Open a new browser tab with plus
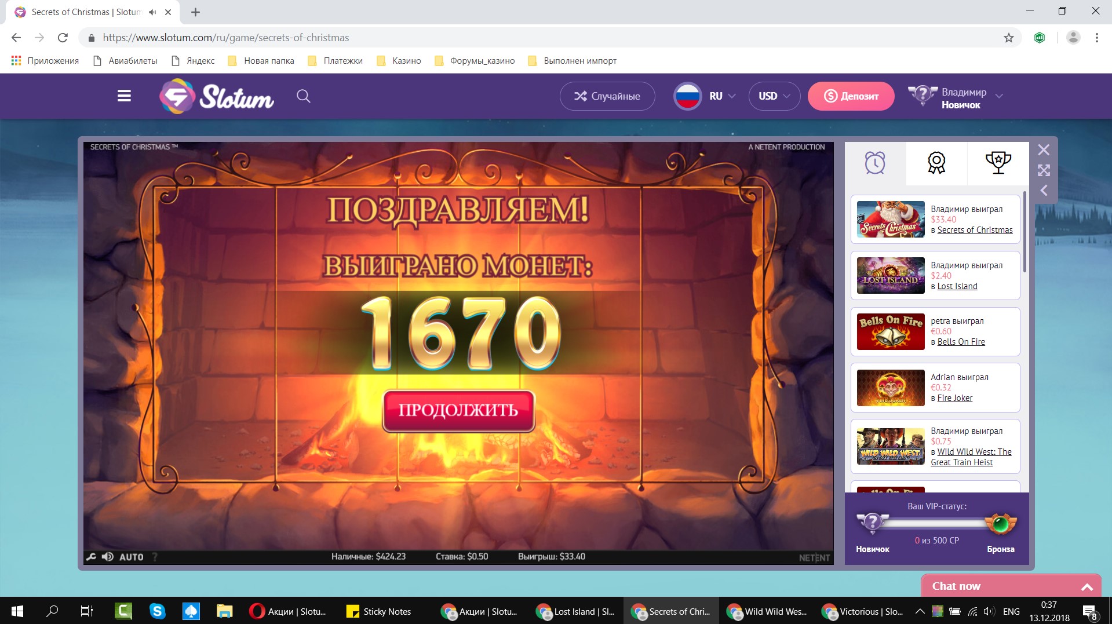 click(x=196, y=12)
